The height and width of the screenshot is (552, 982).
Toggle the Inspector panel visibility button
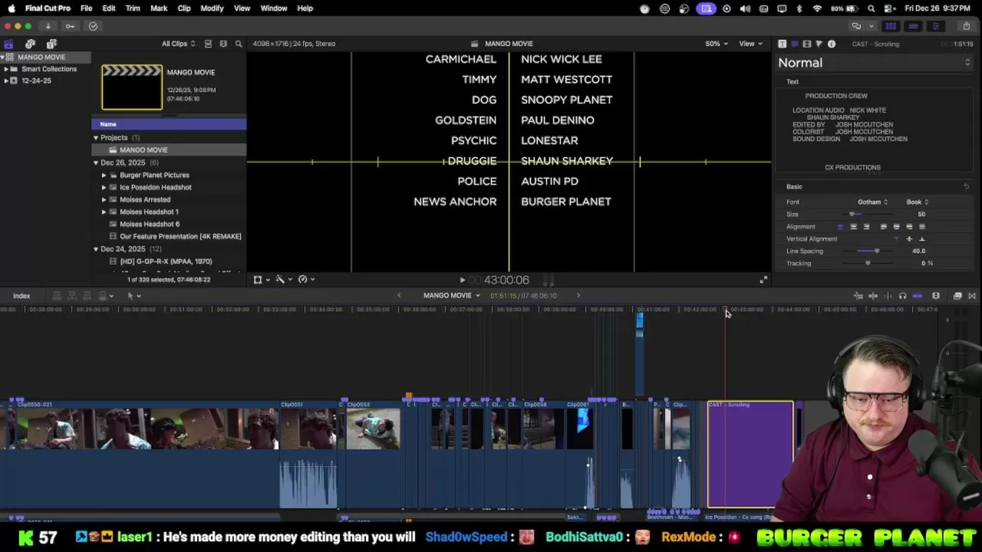935,26
